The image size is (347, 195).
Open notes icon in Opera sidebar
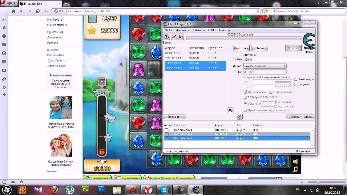click(4, 62)
